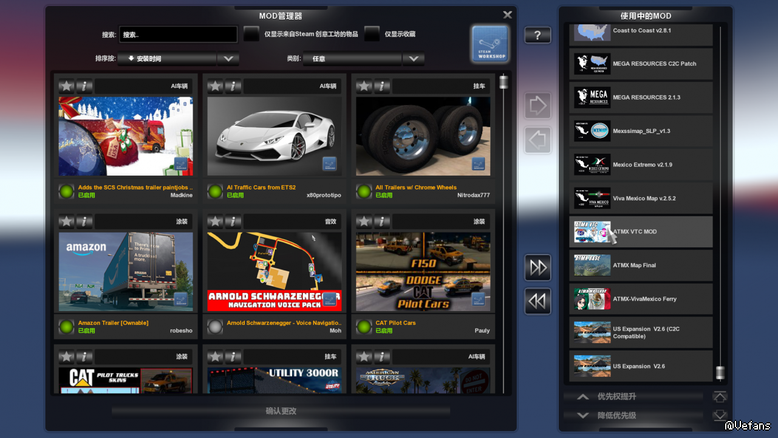
Task: Open the Steam Workshop
Action: coord(490,44)
